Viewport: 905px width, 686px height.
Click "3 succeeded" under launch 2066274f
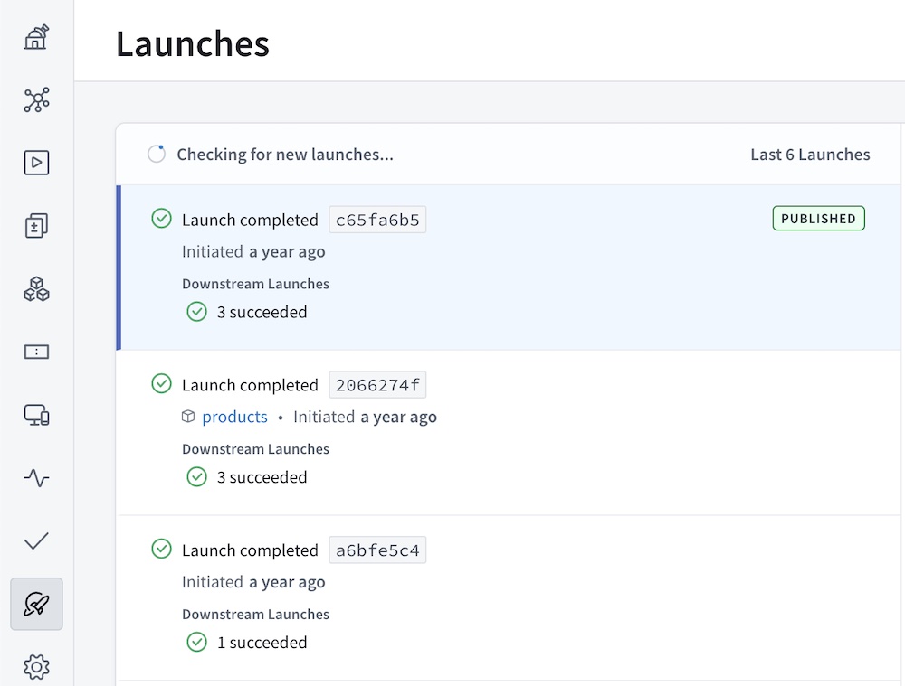click(x=262, y=477)
